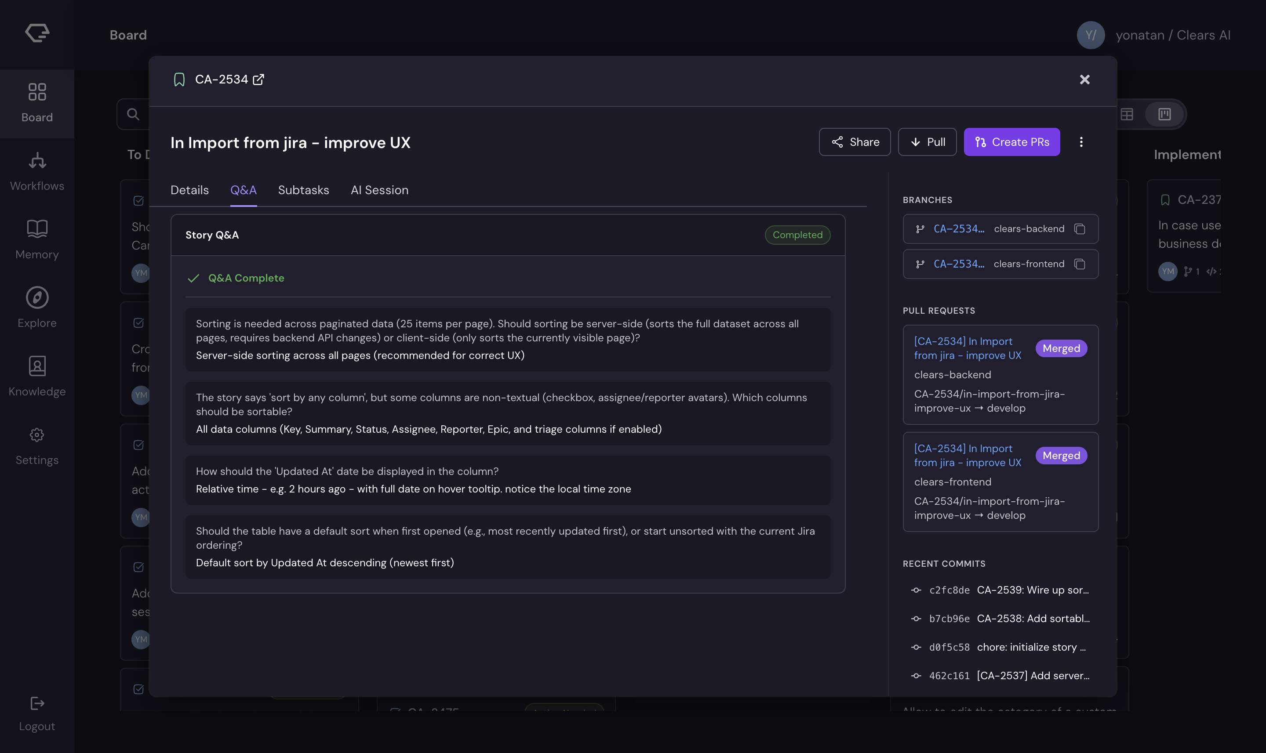The width and height of the screenshot is (1266, 753).
Task: Click commit hash 462c161
Action: [949, 676]
